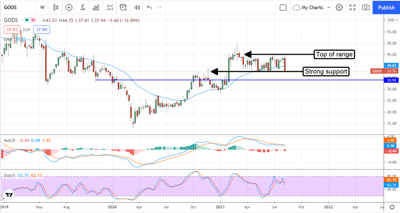Click the 15.00 price axis value
The height and width of the screenshot is (213, 400).
391,123
